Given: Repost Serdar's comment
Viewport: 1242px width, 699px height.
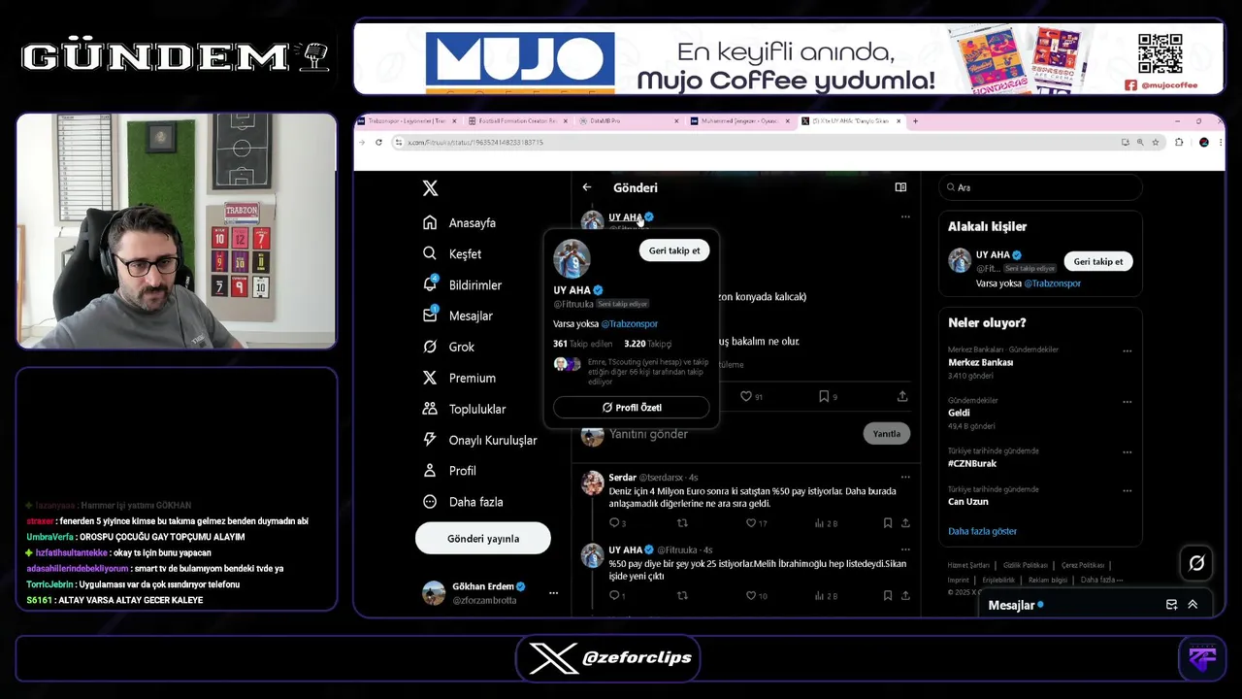Looking at the screenshot, I should click(x=682, y=523).
